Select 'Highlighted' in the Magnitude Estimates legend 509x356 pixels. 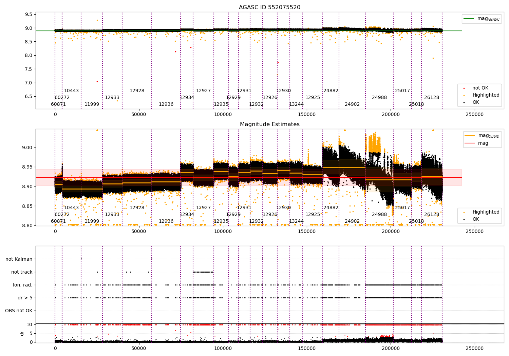coord(486,212)
